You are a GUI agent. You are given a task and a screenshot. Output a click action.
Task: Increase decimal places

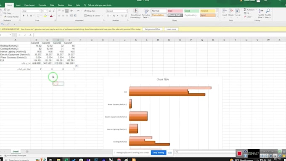[x=122, y=16]
